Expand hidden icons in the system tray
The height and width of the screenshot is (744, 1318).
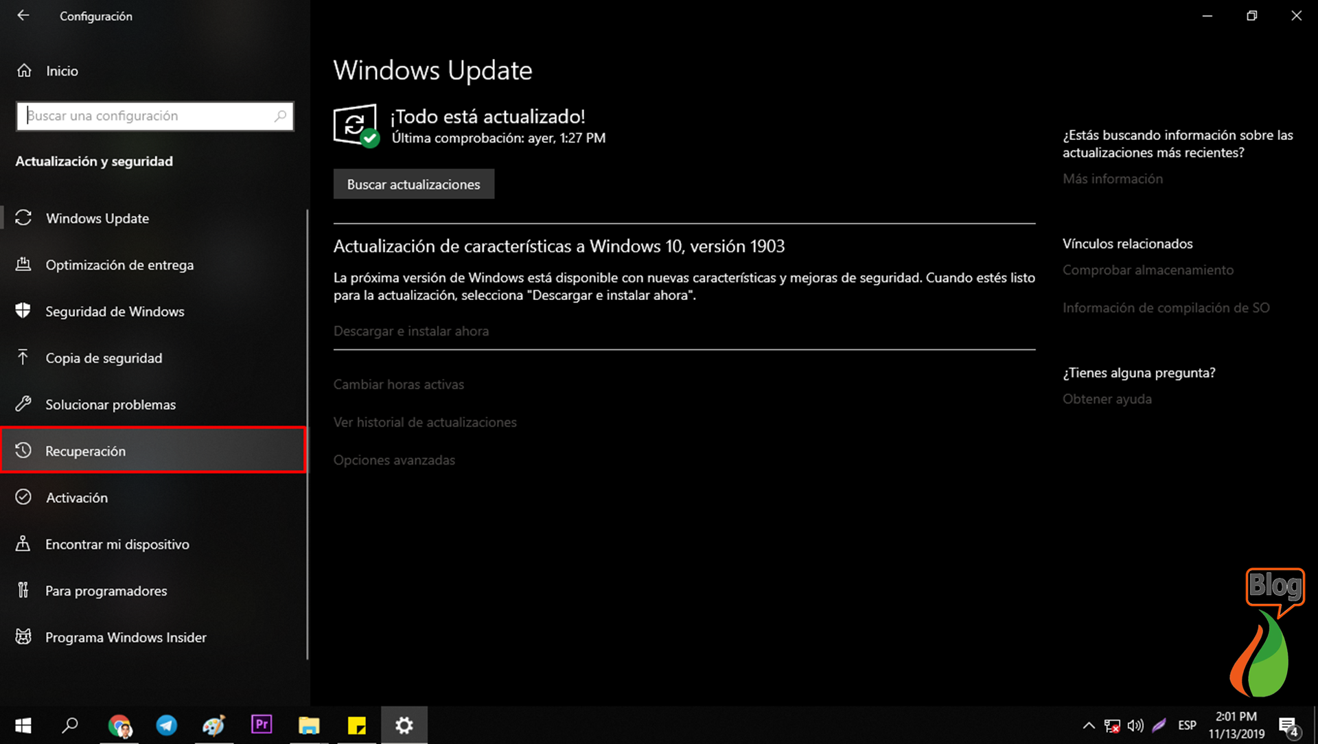click(1089, 725)
